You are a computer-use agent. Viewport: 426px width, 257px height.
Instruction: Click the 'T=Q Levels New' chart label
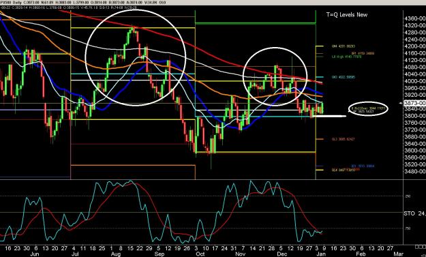[x=347, y=15]
